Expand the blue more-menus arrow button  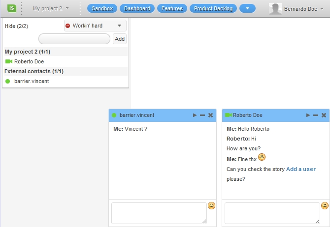[x=247, y=9]
